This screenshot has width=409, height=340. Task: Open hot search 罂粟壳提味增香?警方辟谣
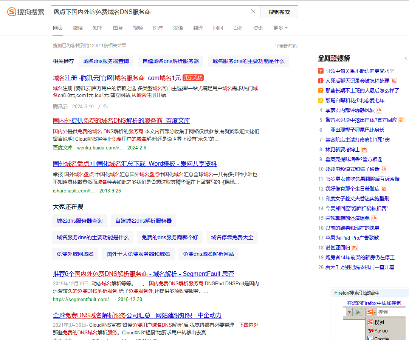point(354,159)
